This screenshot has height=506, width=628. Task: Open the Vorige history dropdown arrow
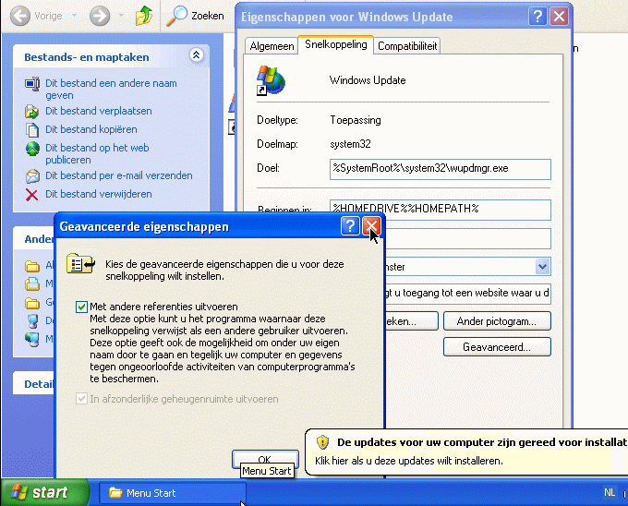[x=74, y=16]
